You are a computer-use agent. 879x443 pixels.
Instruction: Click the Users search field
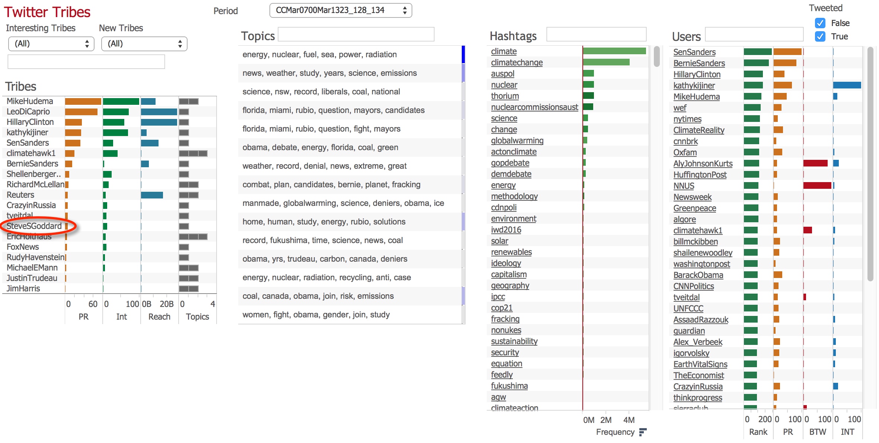click(754, 35)
